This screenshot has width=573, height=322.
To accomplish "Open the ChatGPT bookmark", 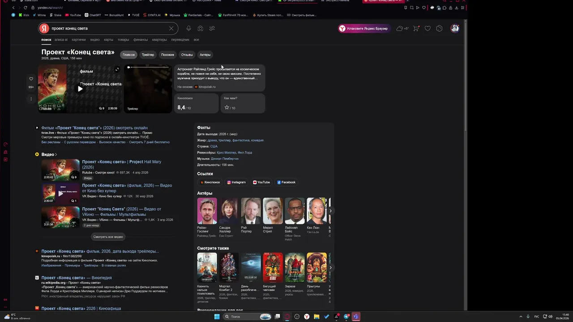I will coord(93,15).
